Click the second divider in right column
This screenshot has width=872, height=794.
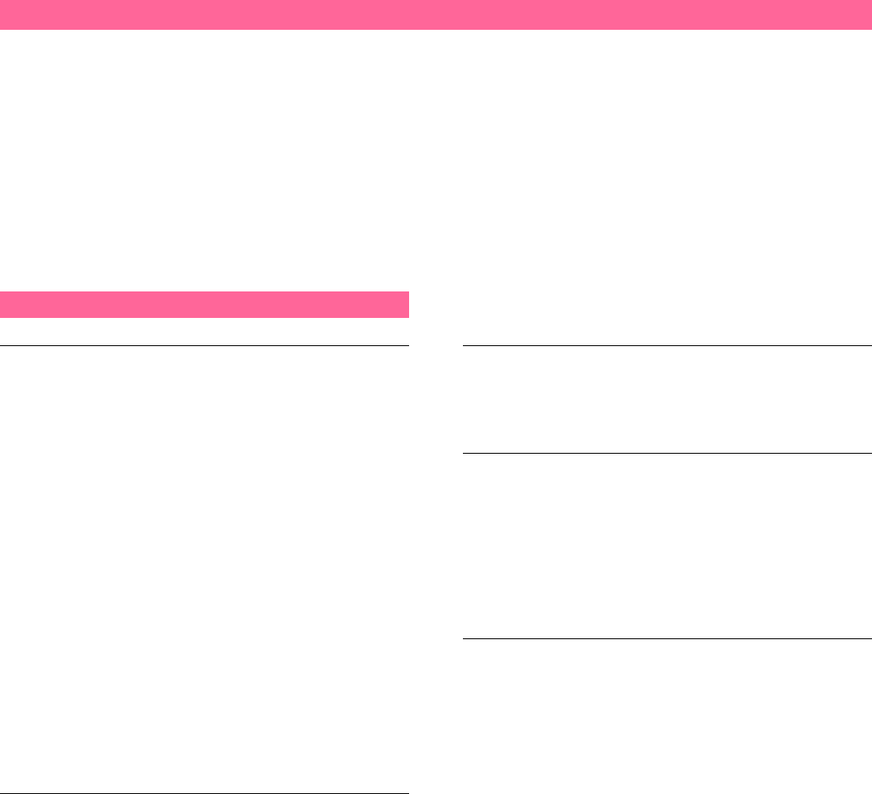coord(667,453)
